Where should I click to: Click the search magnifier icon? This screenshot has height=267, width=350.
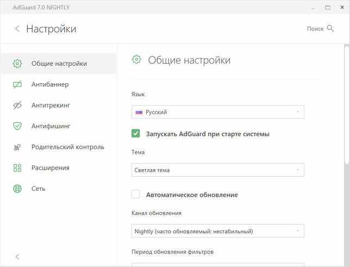click(330, 28)
